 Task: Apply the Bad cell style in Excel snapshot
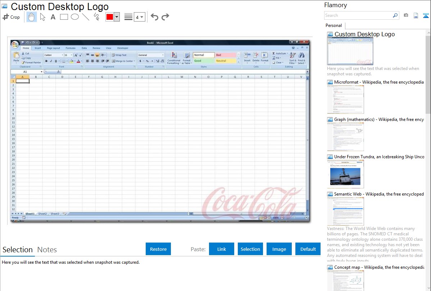click(226, 55)
